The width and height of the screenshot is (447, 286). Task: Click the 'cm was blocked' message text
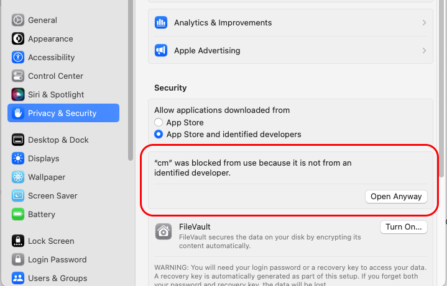click(253, 168)
